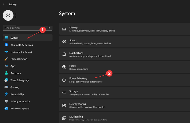This screenshot has height=123, width=190.
Task: Go to Windows Update
Action: pos(28,108)
